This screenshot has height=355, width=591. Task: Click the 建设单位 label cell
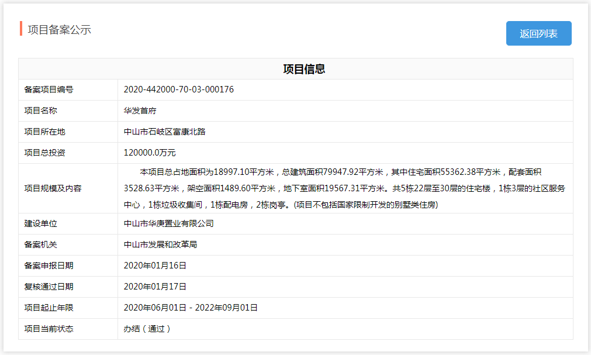click(68, 224)
